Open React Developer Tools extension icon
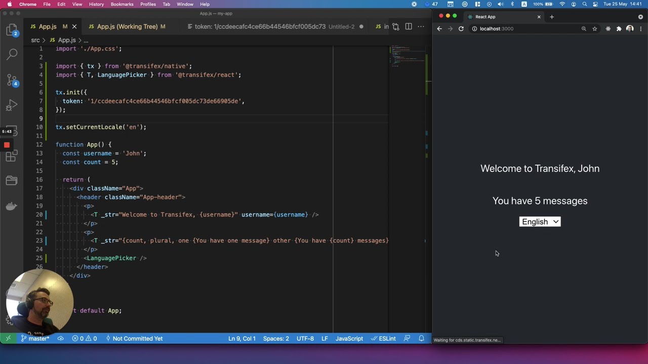The image size is (648, 364). pos(608,29)
